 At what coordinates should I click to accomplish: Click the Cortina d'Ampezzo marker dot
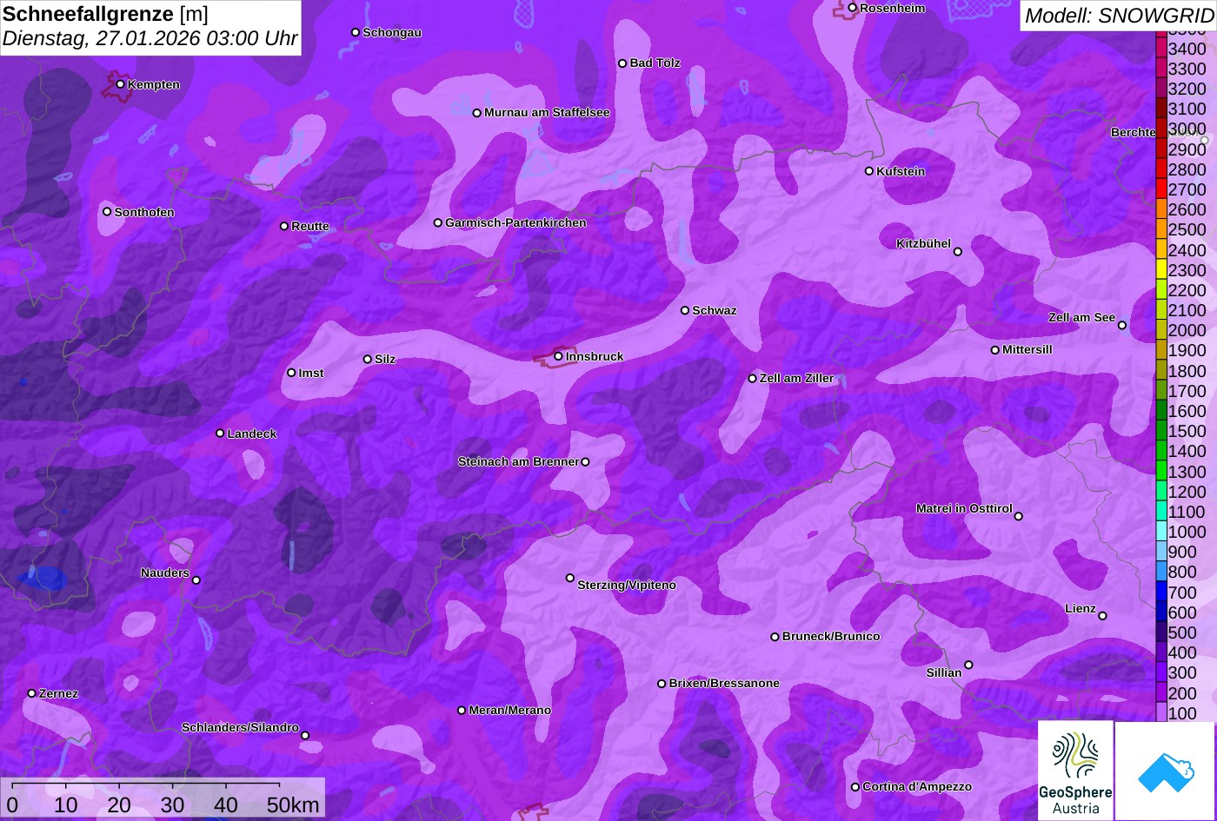point(855,787)
